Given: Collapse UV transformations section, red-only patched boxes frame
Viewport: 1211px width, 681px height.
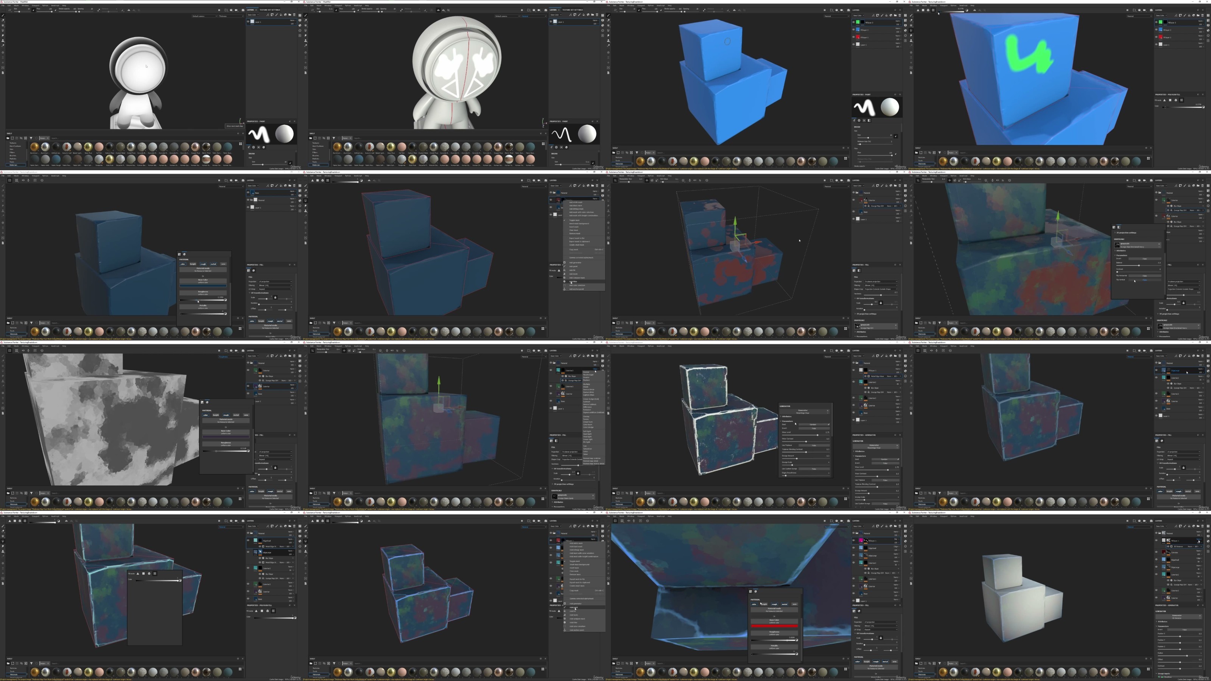Looking at the screenshot, I should pos(864,299).
